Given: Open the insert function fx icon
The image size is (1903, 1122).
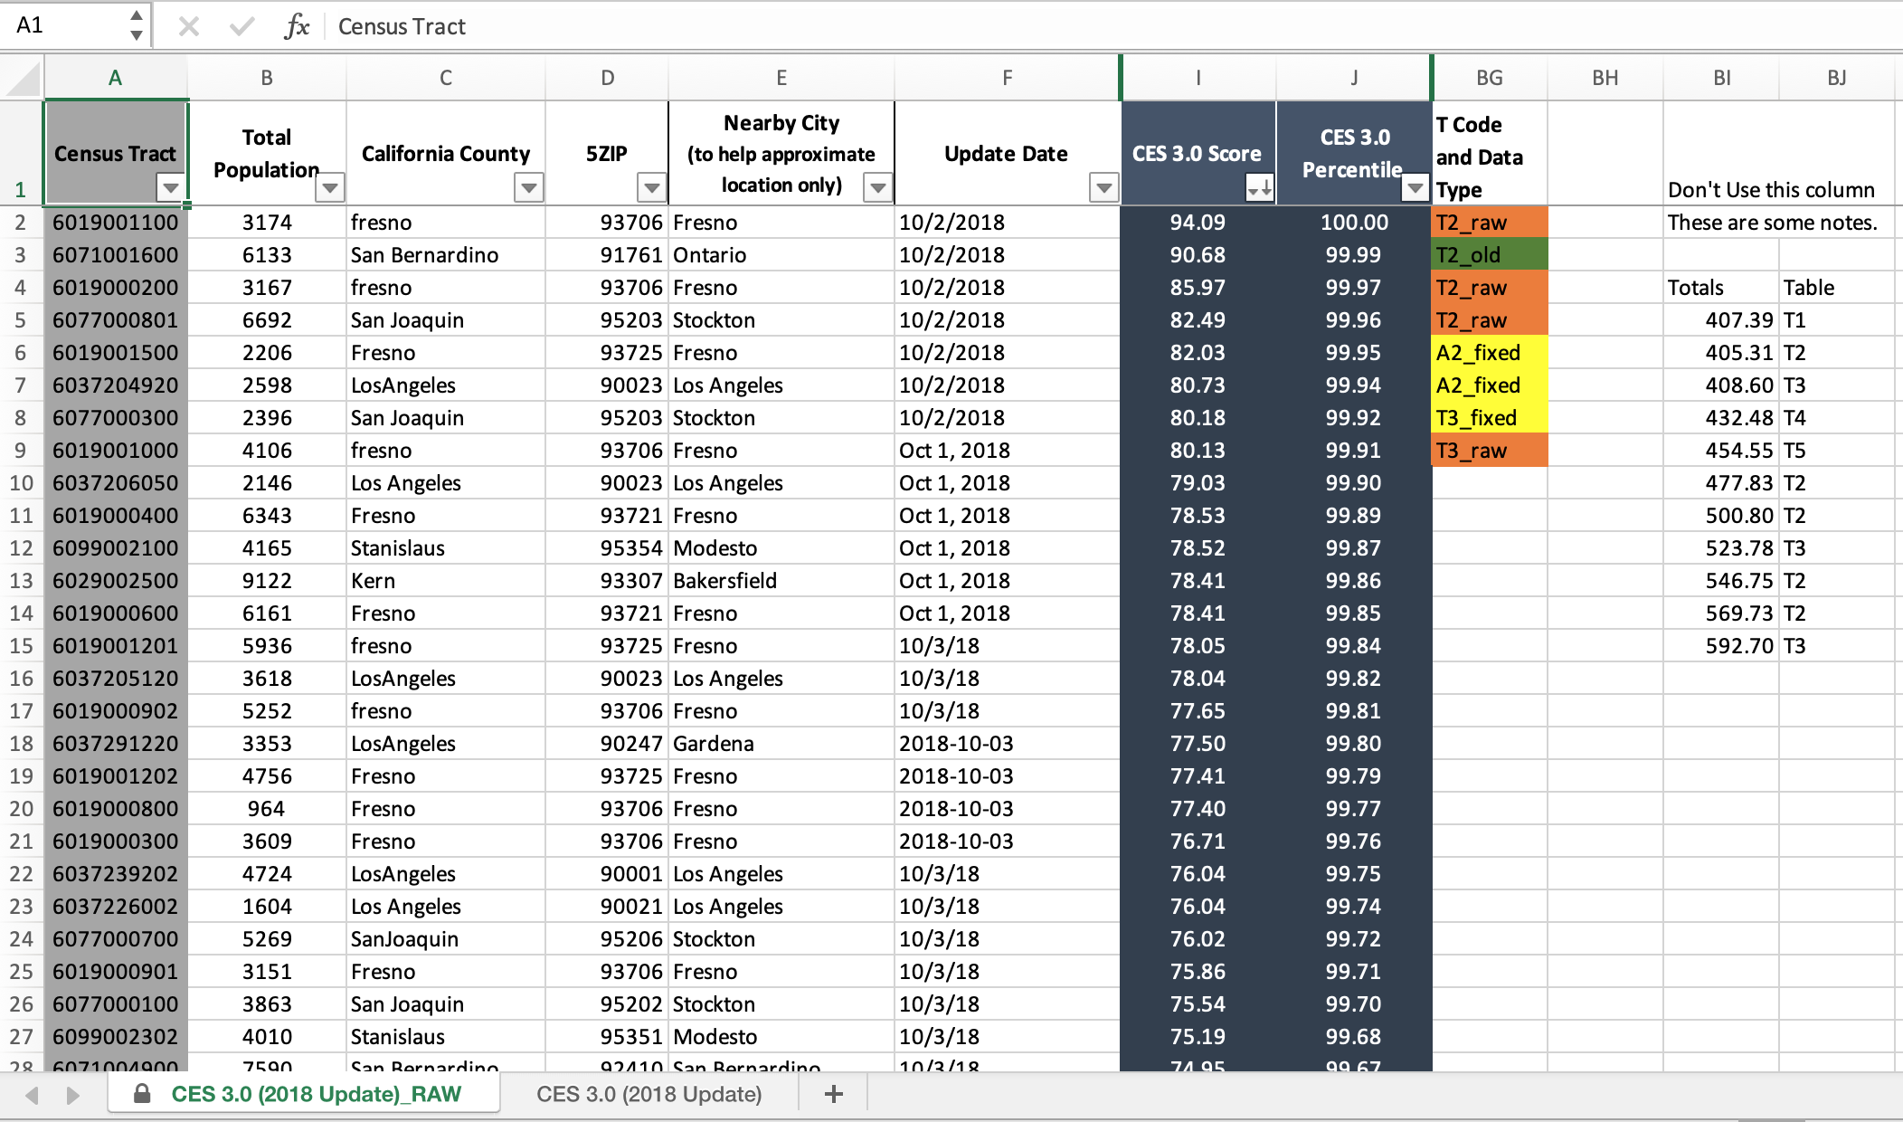Looking at the screenshot, I should (297, 26).
